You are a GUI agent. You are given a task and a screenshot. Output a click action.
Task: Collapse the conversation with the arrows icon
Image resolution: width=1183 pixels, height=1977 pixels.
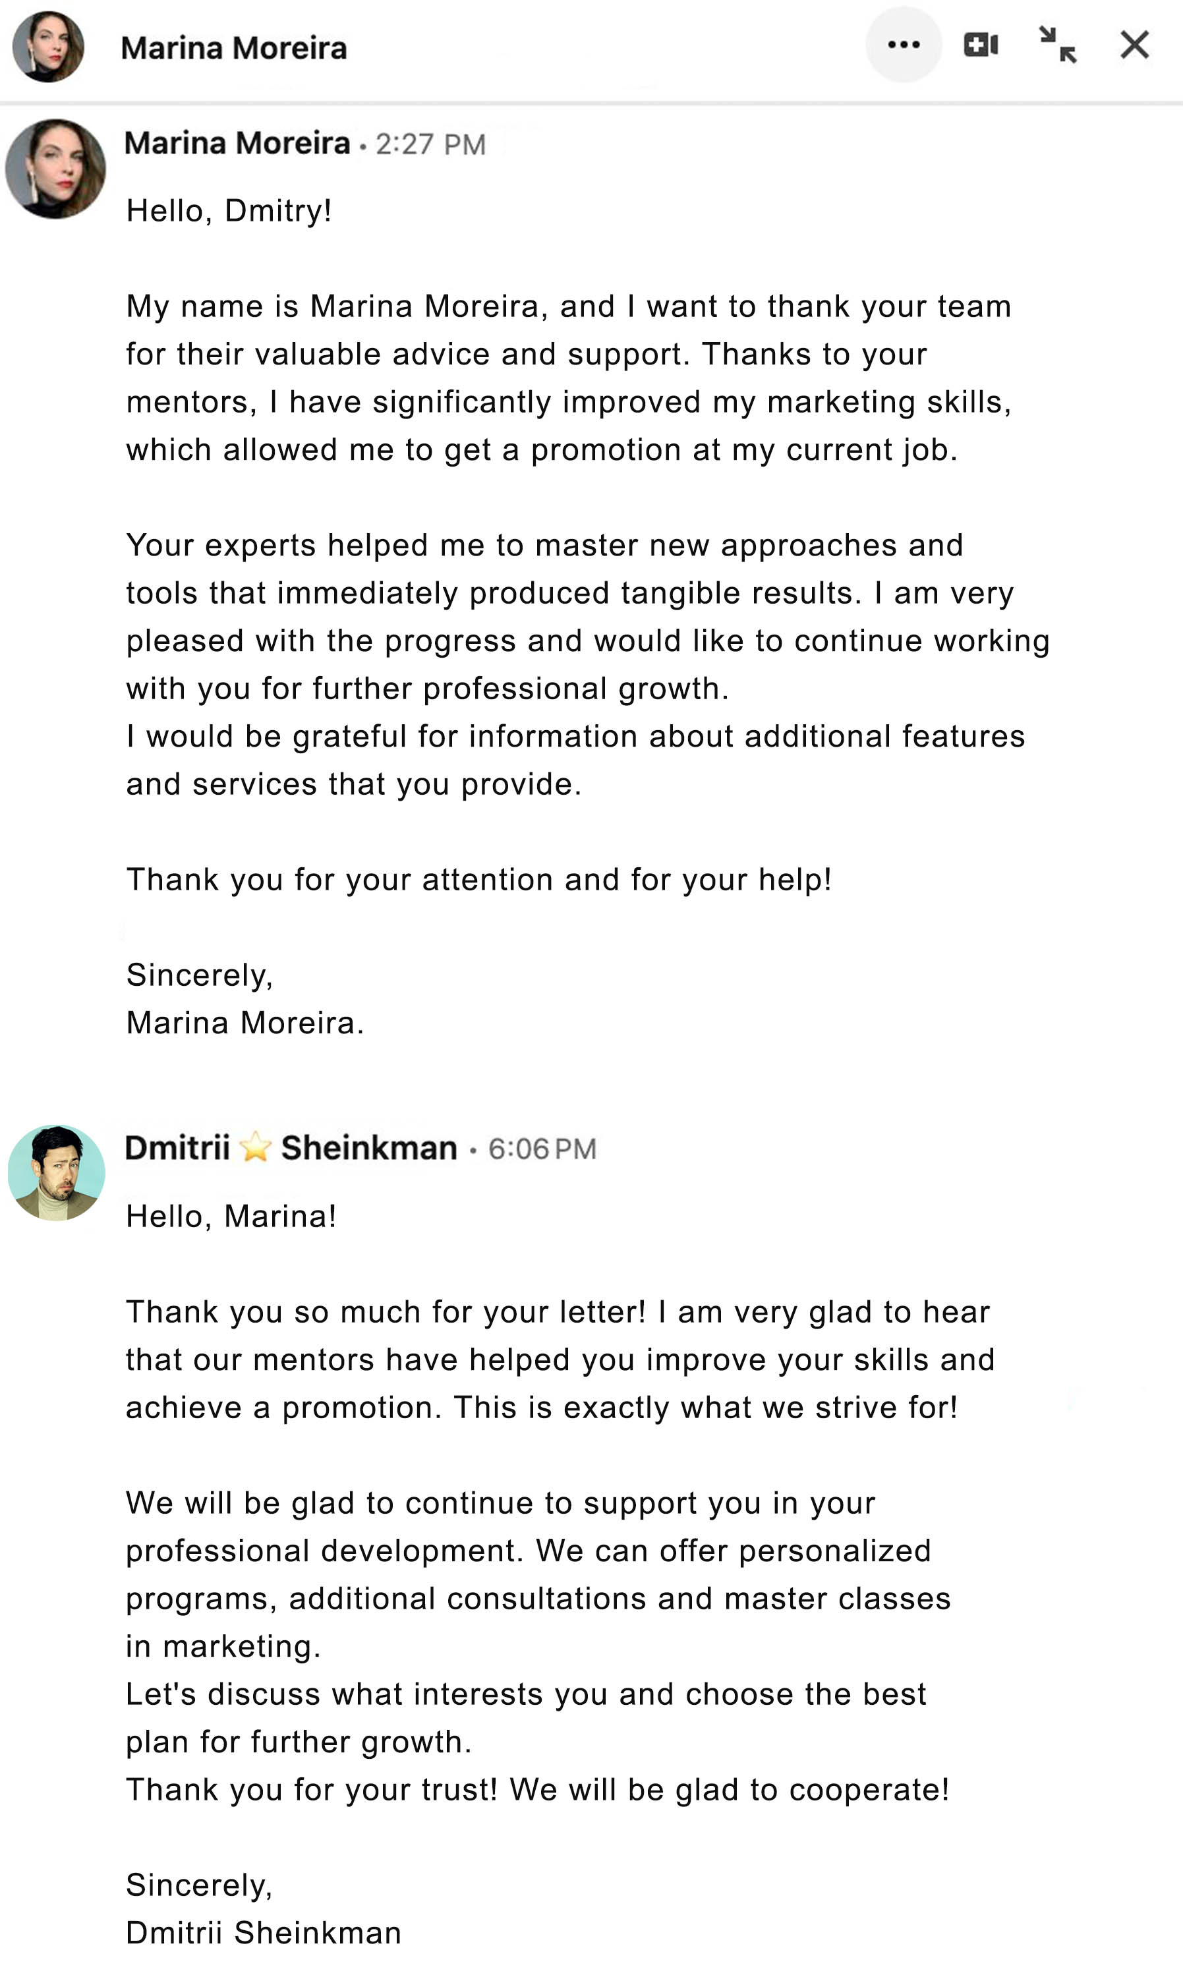coord(1058,45)
